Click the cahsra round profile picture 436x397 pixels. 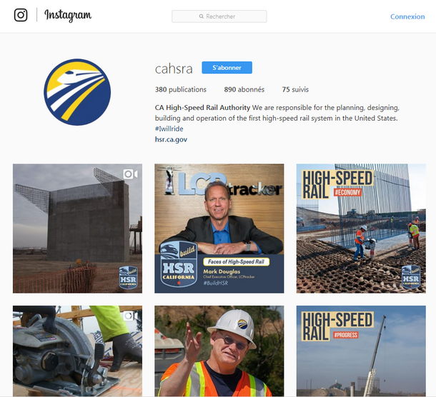[77, 92]
